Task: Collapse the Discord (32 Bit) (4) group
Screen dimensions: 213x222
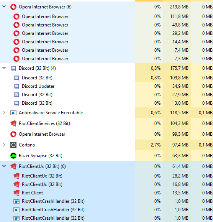Action: point(4,68)
